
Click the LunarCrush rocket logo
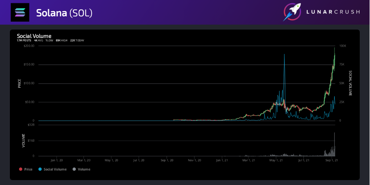pos(292,12)
